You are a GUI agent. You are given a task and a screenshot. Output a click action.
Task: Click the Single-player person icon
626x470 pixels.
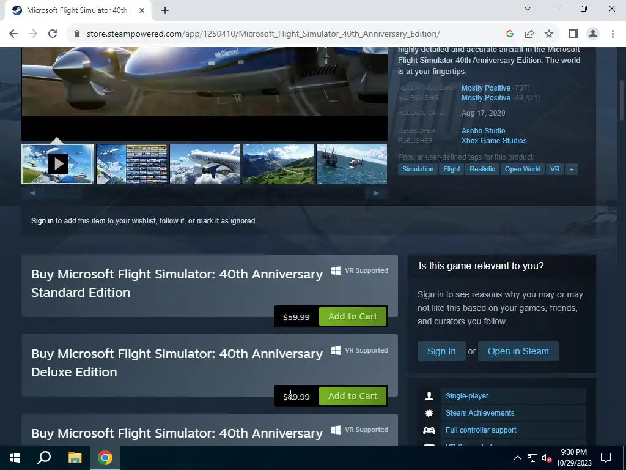(429, 396)
